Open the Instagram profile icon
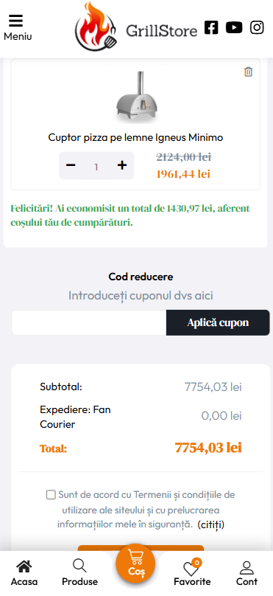This screenshot has width=273, height=596. 257,27
